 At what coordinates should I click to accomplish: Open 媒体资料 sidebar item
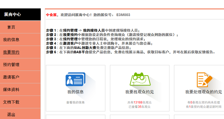click(11, 90)
